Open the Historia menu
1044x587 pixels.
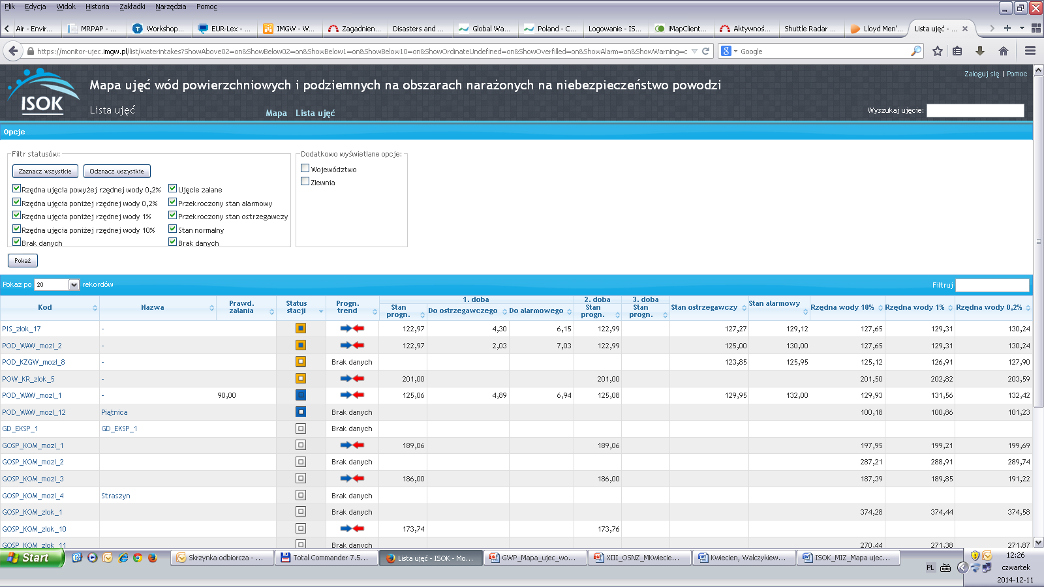[97, 7]
